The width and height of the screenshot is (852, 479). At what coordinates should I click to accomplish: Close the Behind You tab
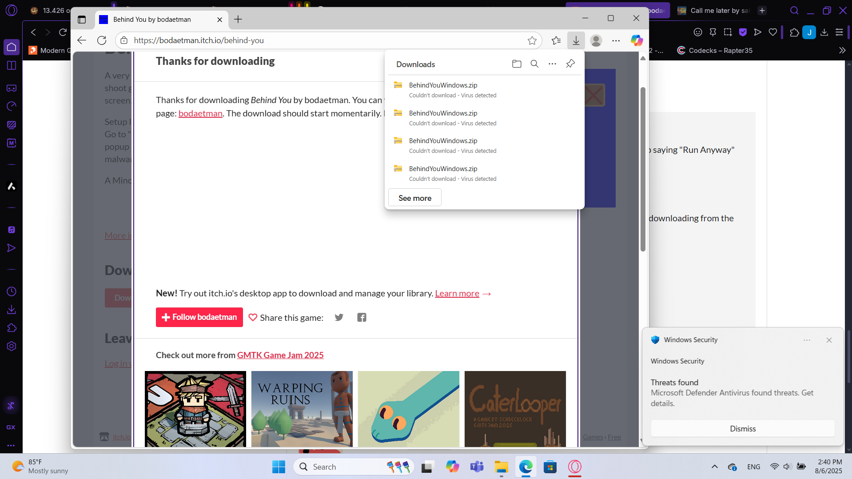click(x=220, y=20)
